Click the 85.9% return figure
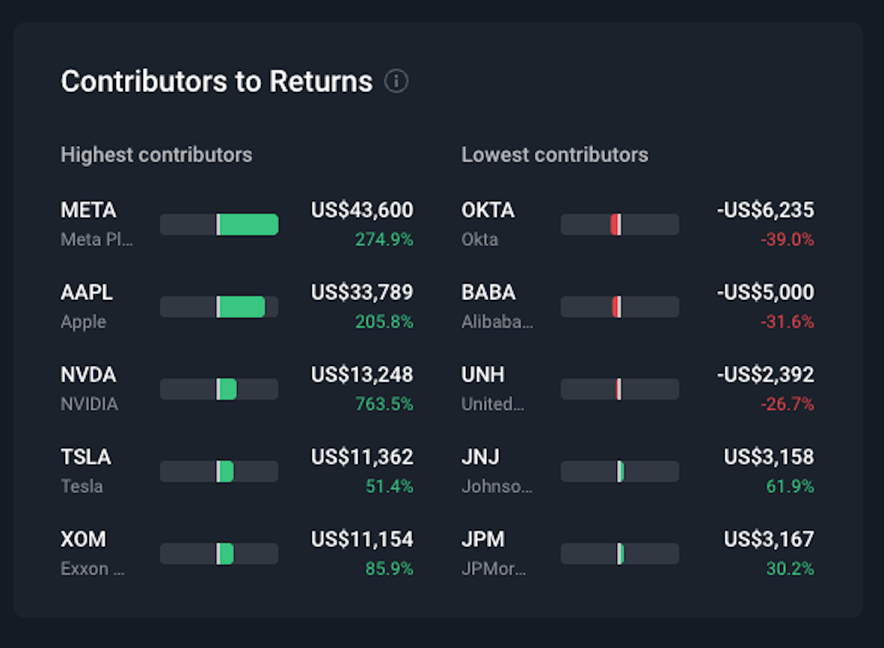 pyautogui.click(x=389, y=569)
